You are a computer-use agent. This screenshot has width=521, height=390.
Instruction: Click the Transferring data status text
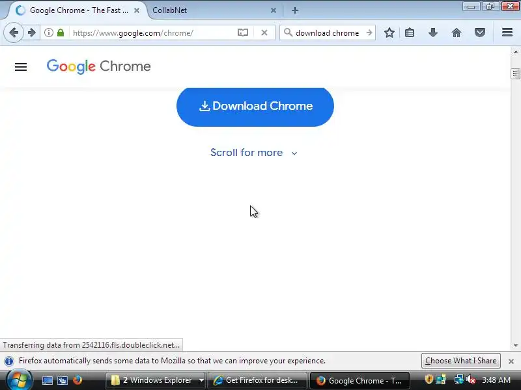tap(91, 345)
